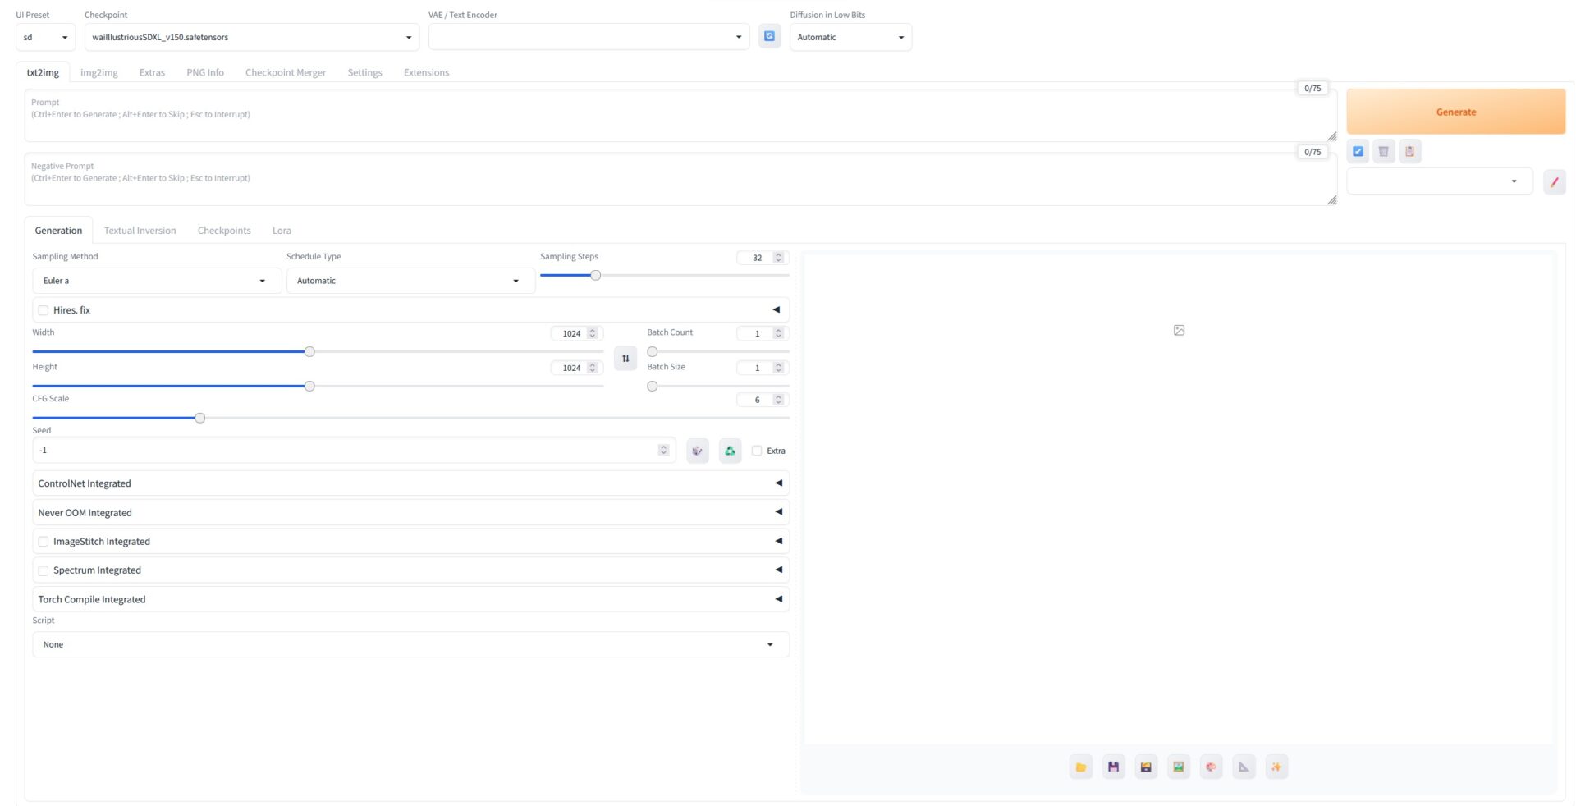Expand the Spectrum Integrated section arrow

tap(779, 570)
